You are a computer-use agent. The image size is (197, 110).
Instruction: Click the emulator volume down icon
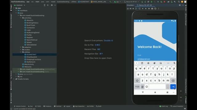(x=133, y=9)
